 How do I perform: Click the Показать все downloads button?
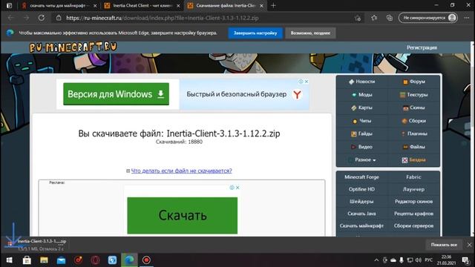(x=444, y=245)
